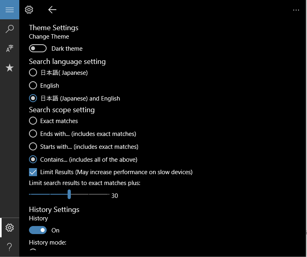Screen dimensions: 307x257
Task: Select Exact matches search scope
Action: [x=33, y=121]
